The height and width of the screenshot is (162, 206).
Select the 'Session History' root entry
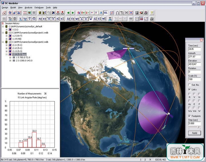point(12,23)
